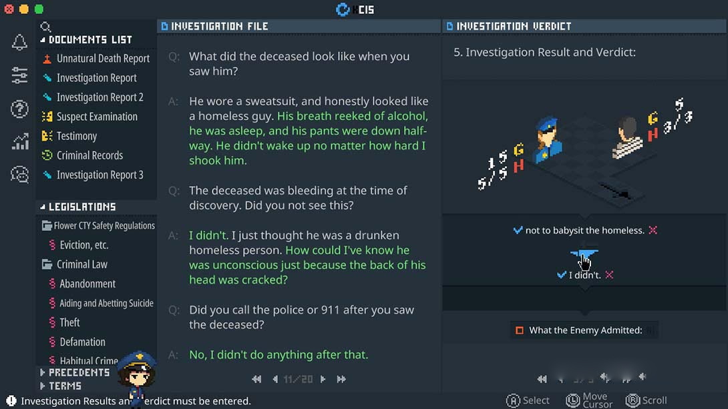This screenshot has height=409, width=728.
Task: Open the notifications bell icon
Action: pyautogui.click(x=19, y=43)
